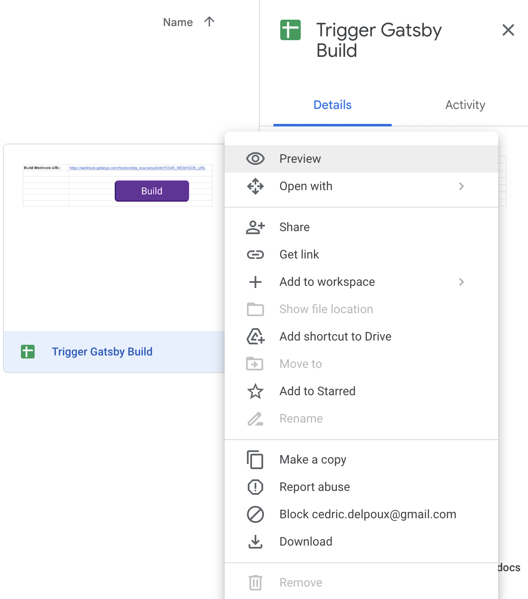Select Add shortcut to Drive entry
Image resolution: width=528 pixels, height=599 pixels.
coord(361,337)
